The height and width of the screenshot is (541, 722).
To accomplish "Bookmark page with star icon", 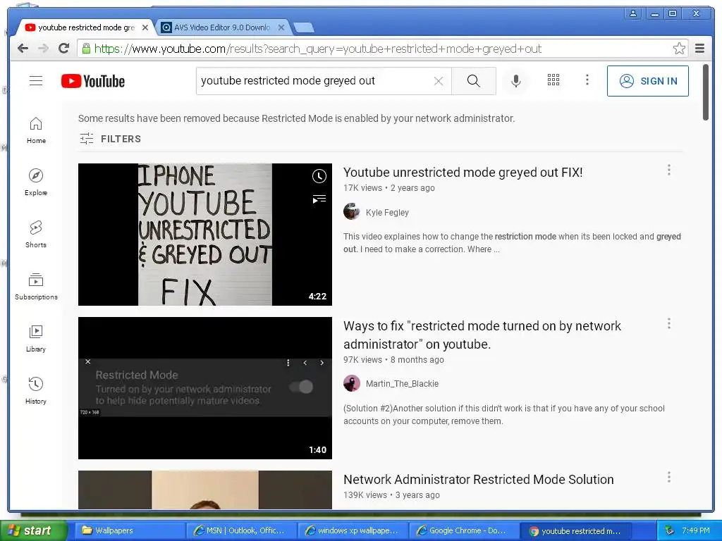I will click(679, 49).
